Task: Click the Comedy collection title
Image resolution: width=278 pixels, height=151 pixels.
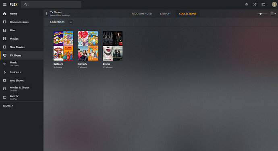Action: coord(83,64)
